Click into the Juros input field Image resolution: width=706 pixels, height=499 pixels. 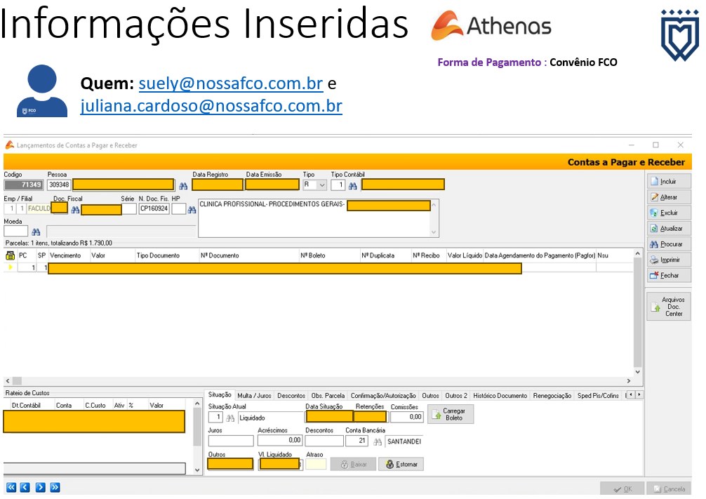tap(231, 441)
